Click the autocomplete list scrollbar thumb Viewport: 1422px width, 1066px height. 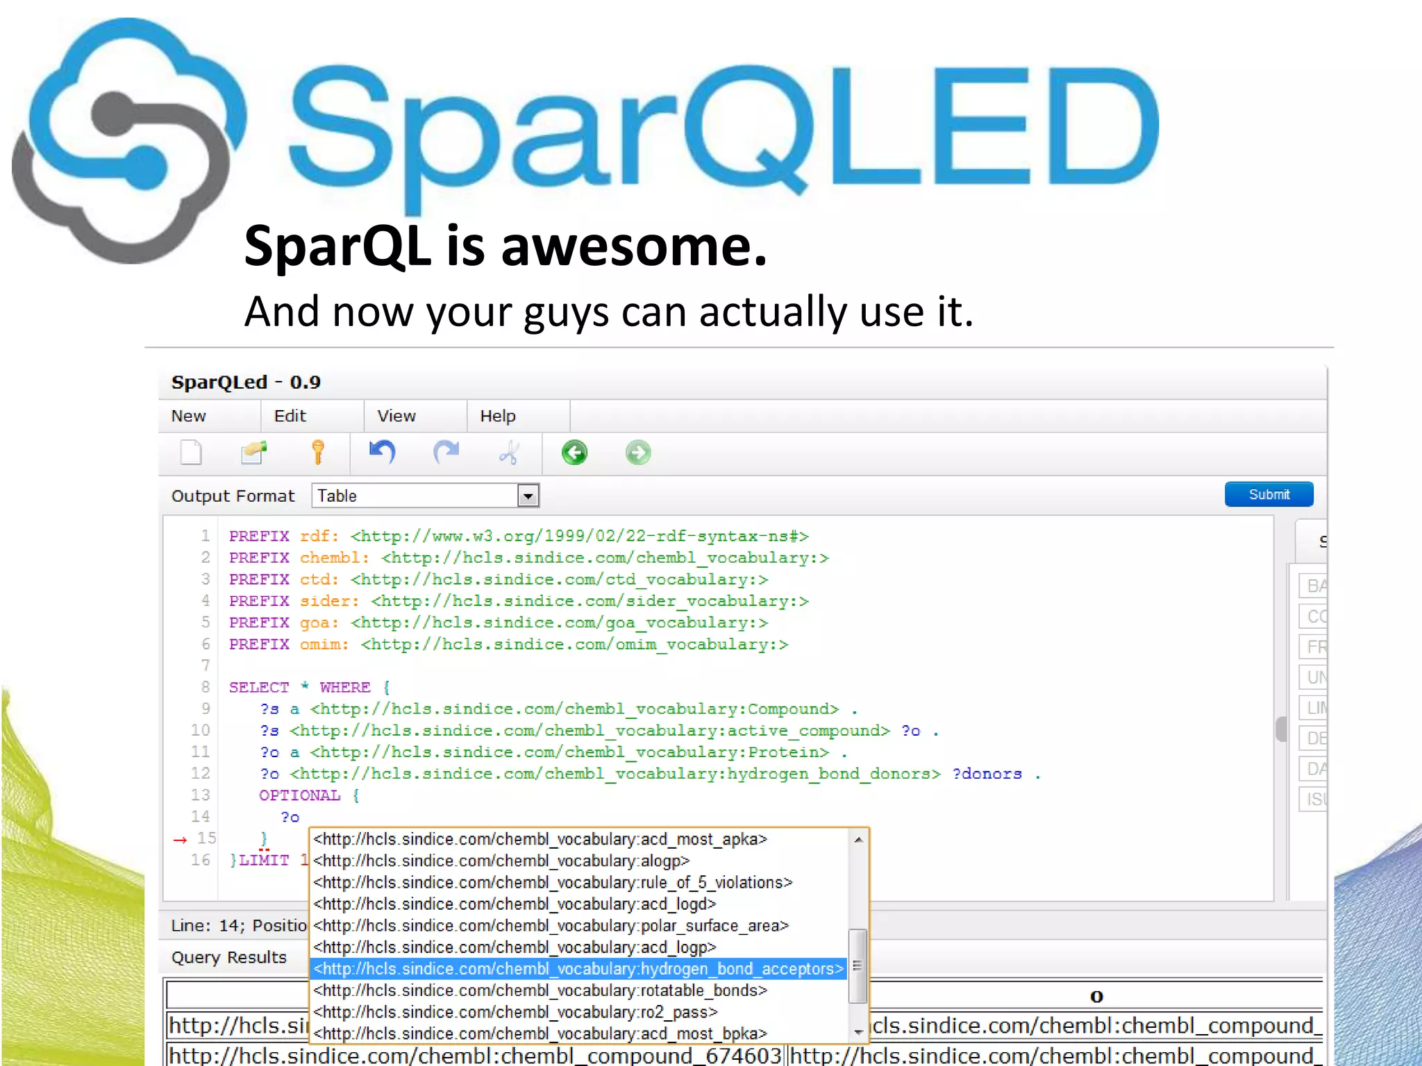point(858,965)
